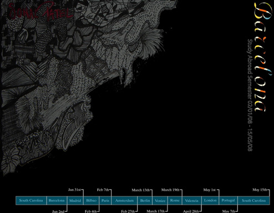Click the Feb 27th date label

(128, 211)
